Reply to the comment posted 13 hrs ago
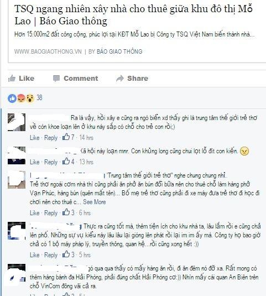266x296 pixels. [50, 162]
